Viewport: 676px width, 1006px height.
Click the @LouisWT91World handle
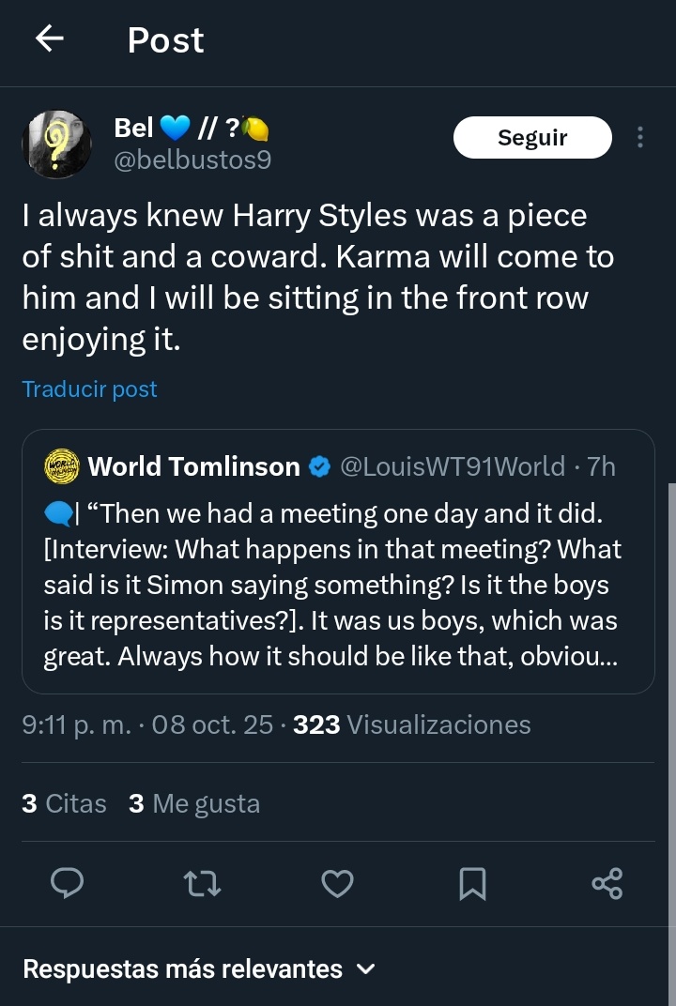coord(452,466)
